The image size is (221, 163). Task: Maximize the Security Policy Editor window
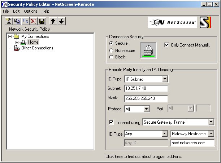tap(209, 4)
